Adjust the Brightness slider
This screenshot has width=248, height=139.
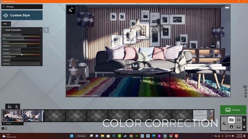point(21,46)
